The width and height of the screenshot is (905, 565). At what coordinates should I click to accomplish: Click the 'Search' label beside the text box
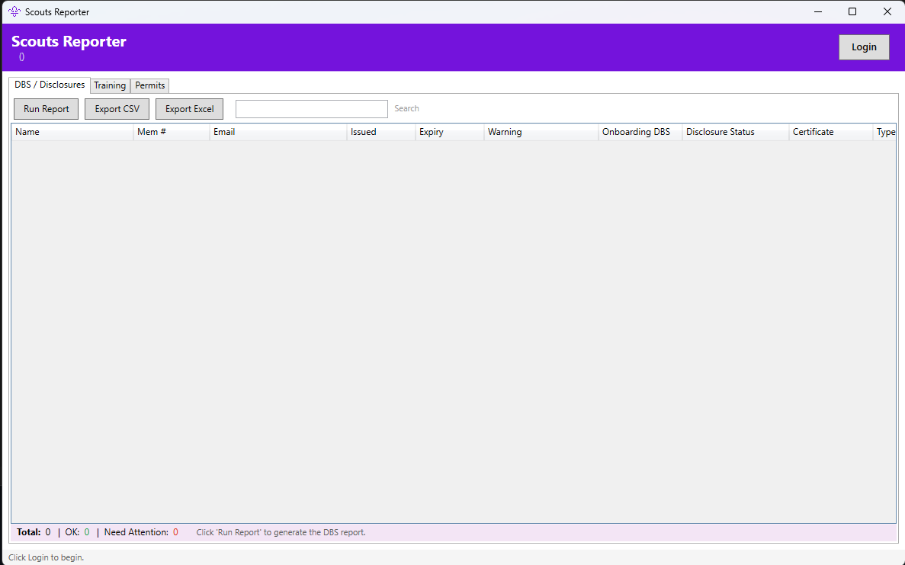click(x=407, y=108)
